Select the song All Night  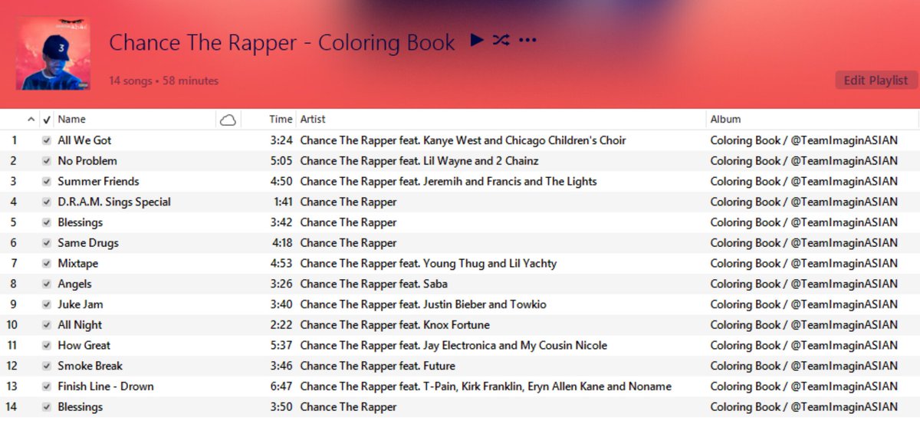pyautogui.click(x=80, y=325)
